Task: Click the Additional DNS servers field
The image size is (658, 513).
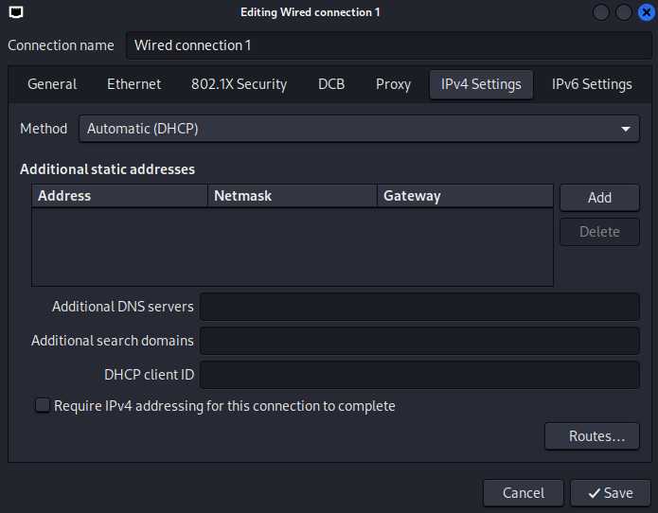Action: [x=419, y=307]
